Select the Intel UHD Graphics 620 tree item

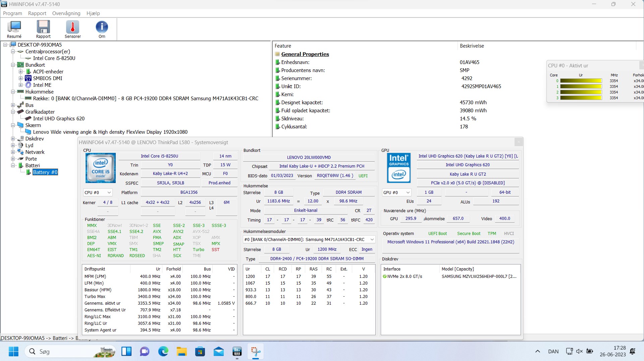click(x=59, y=118)
